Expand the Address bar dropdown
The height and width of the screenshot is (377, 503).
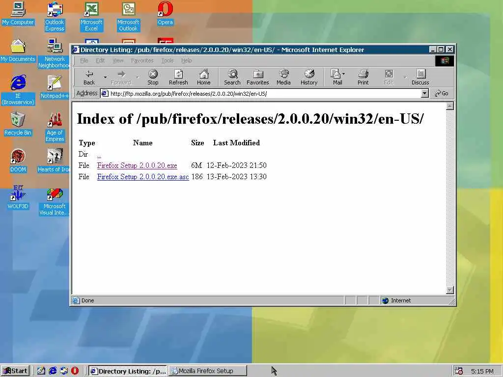(x=424, y=93)
